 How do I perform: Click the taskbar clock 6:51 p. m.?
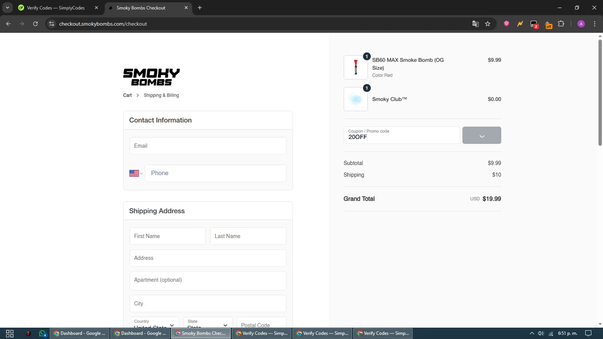568,333
